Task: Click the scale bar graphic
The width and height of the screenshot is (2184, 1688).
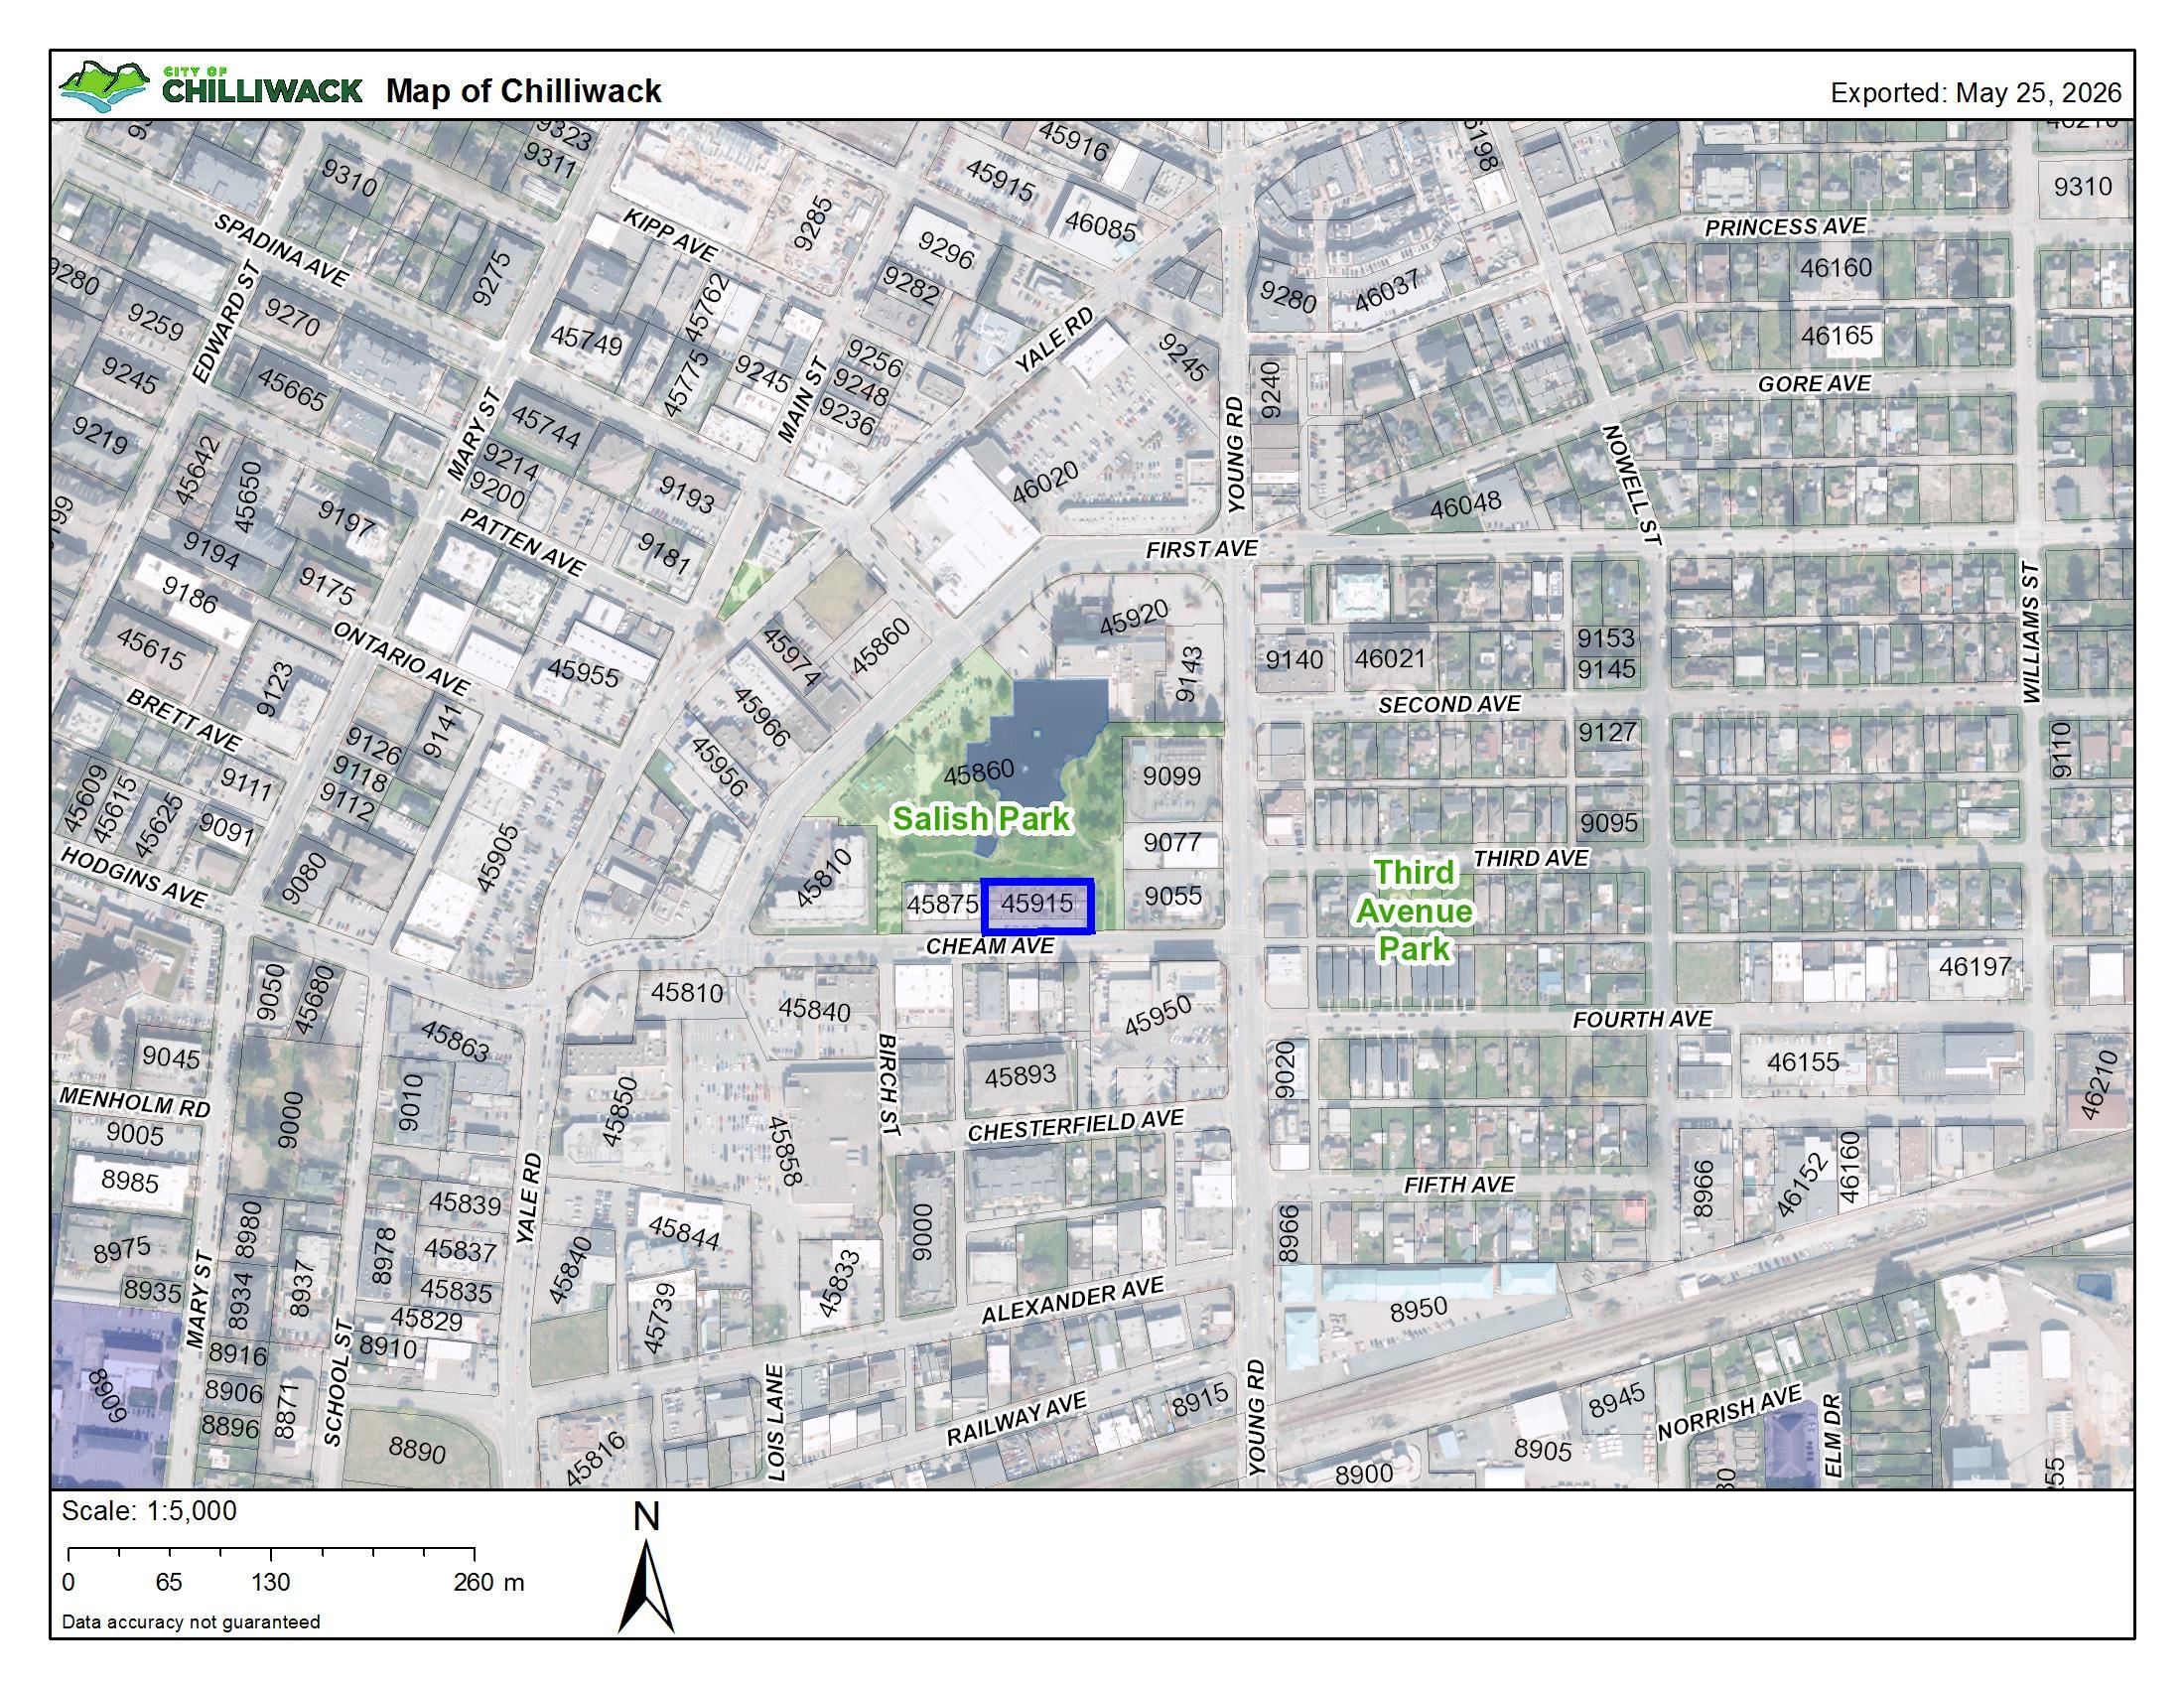Action: click(x=271, y=1554)
